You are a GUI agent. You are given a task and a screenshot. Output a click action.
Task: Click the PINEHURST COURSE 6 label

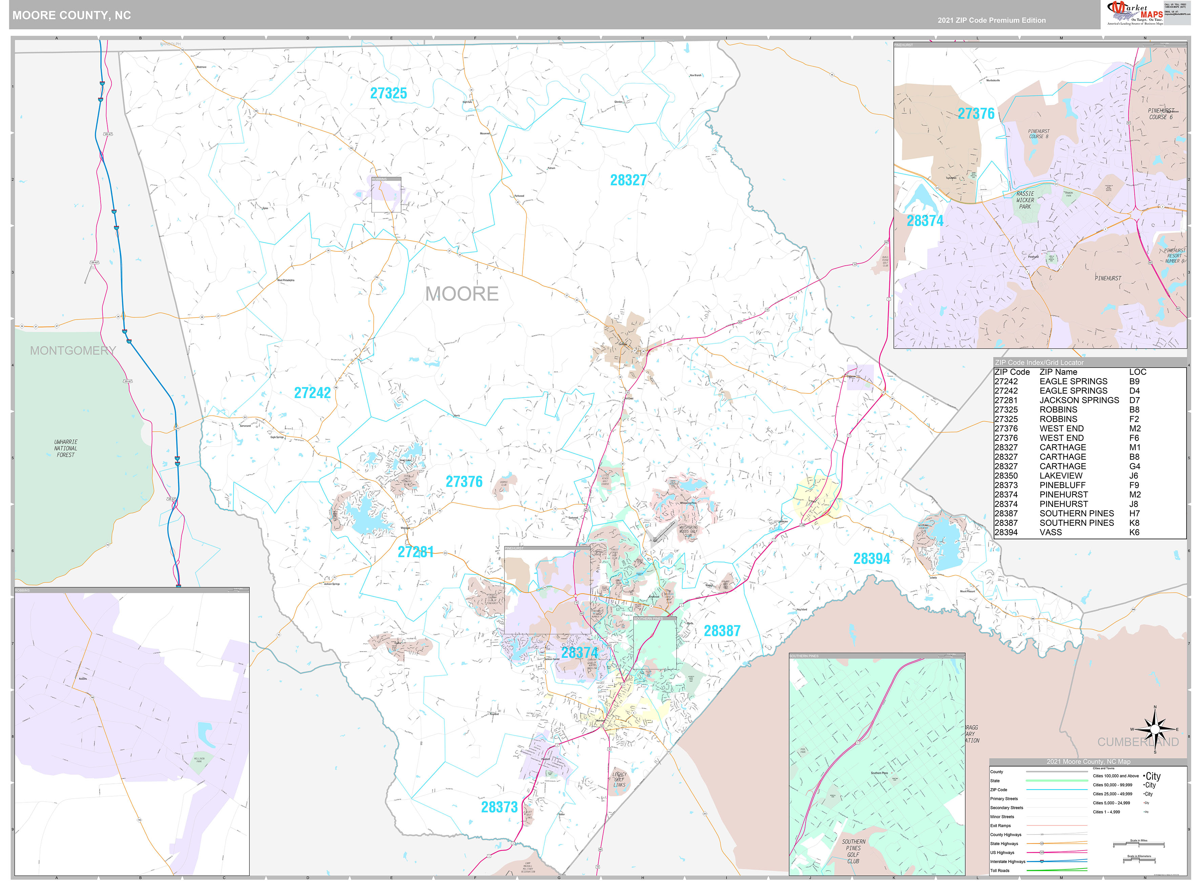[1161, 114]
